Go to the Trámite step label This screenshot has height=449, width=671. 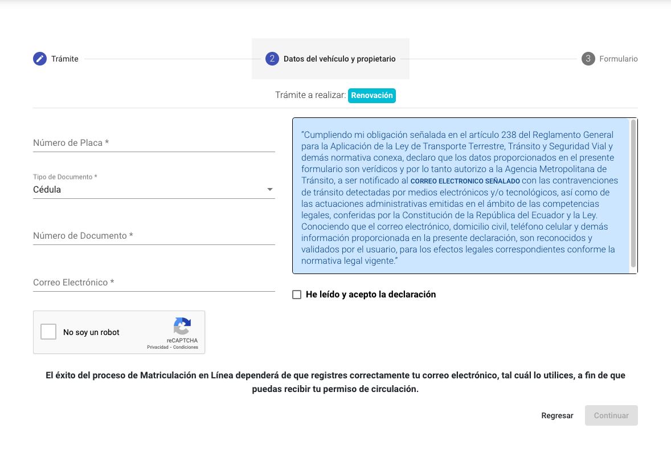(x=64, y=59)
